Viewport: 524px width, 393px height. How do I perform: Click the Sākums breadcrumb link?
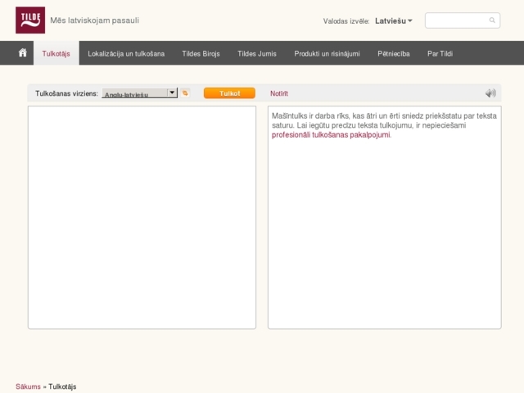pos(28,386)
